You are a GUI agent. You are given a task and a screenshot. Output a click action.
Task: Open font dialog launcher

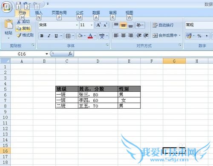pyautogui.click(x=107, y=45)
